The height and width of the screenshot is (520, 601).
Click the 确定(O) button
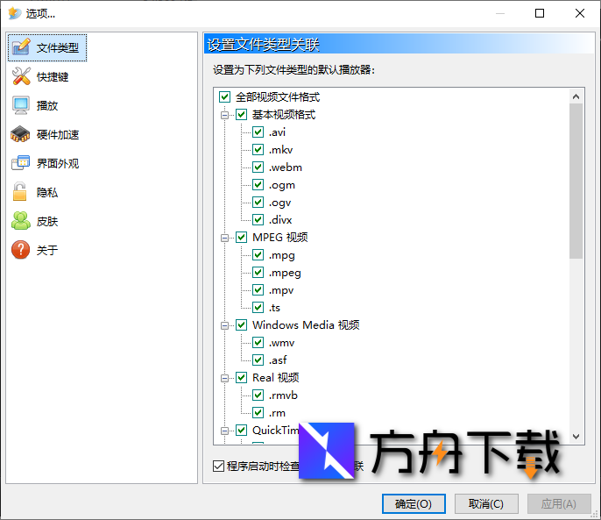414,503
